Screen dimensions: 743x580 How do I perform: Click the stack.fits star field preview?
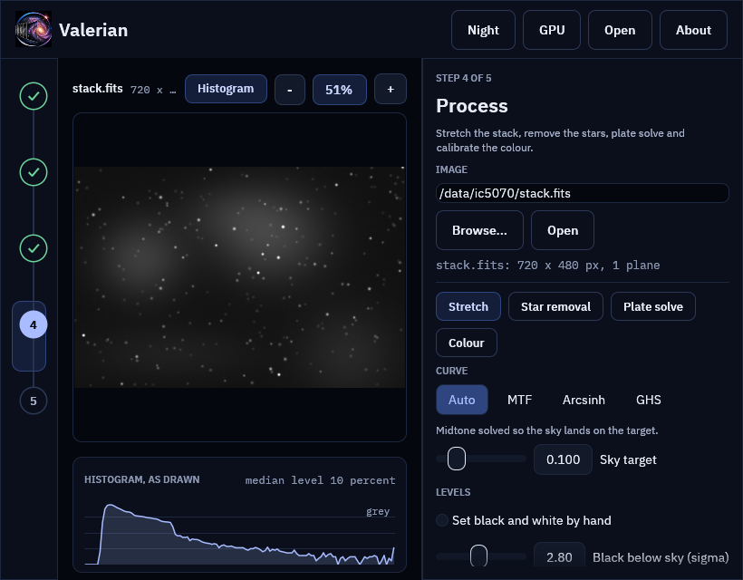click(240, 277)
